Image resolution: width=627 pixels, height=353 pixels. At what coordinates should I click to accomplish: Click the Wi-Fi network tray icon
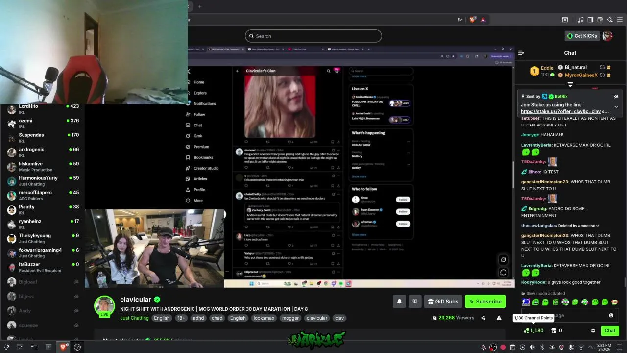click(x=581, y=347)
